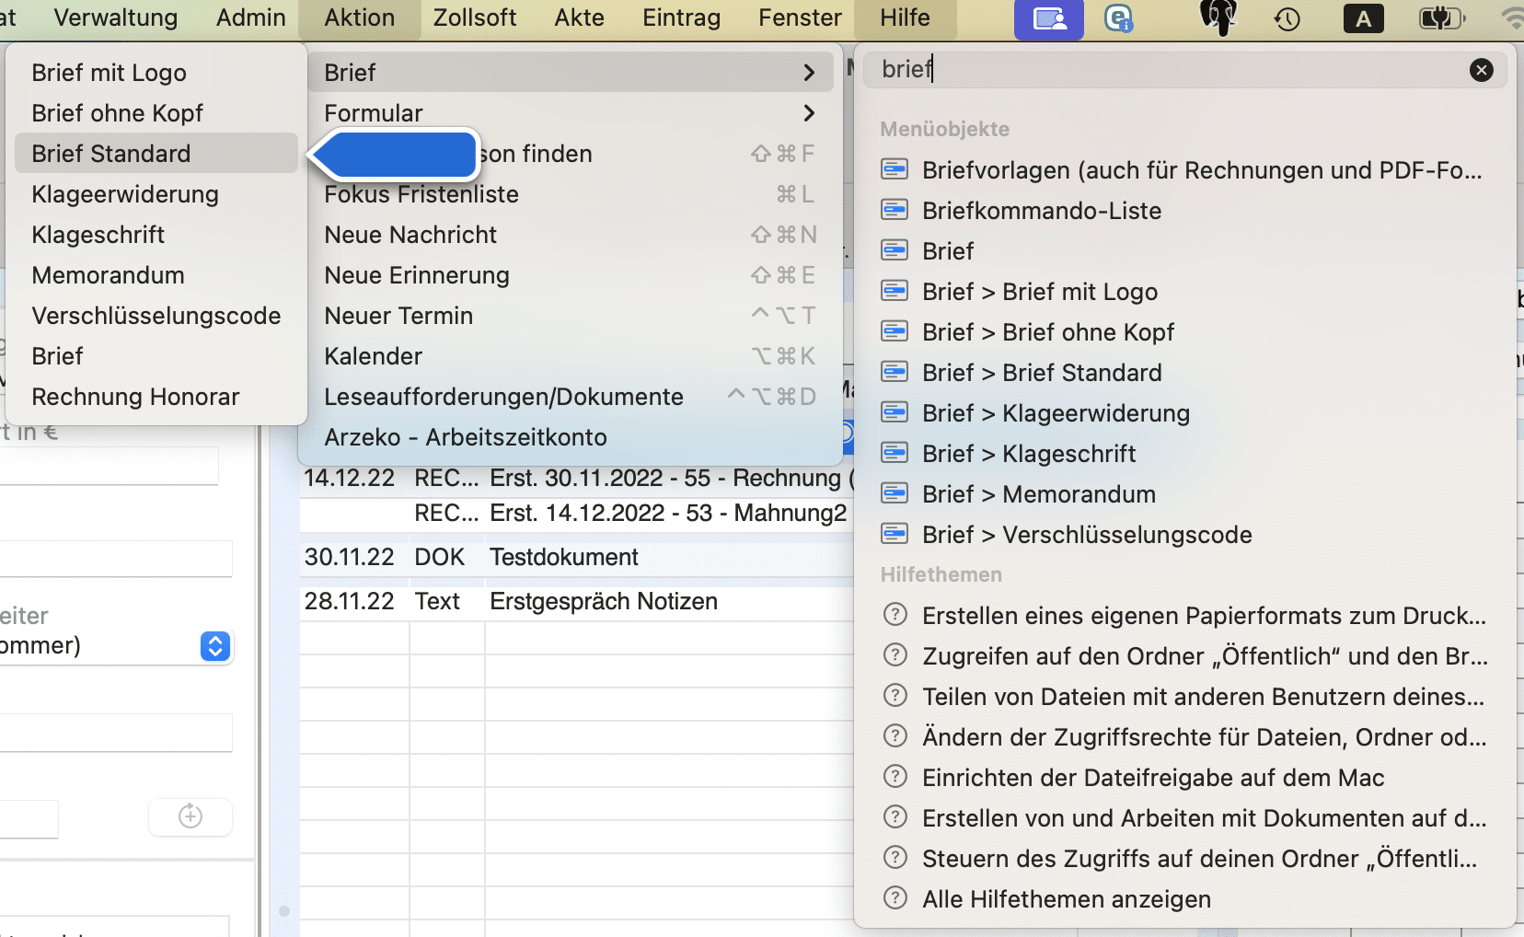Open the Akte menu
The image size is (1524, 937).
pyautogui.click(x=579, y=17)
